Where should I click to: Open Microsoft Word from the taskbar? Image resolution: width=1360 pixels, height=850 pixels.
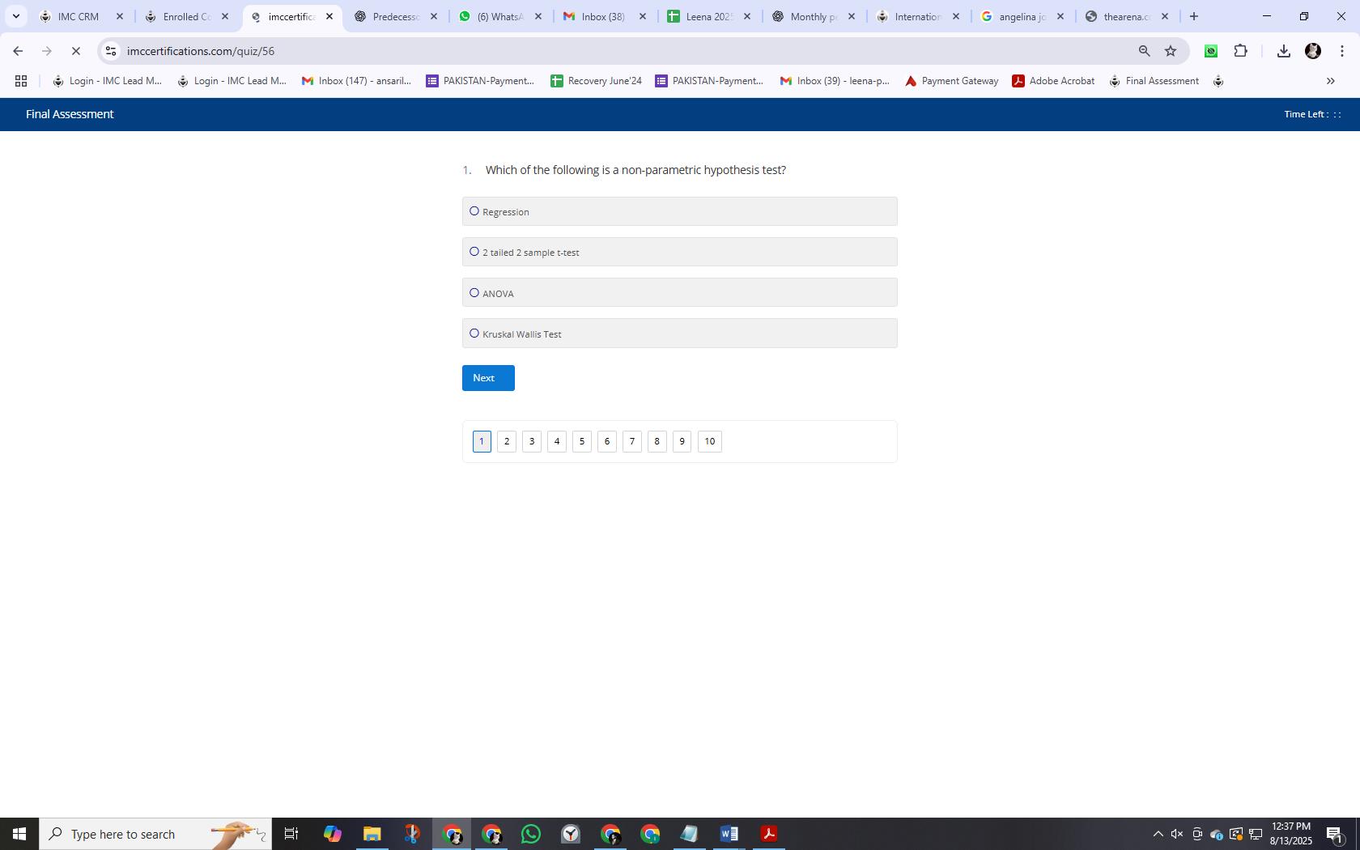tap(729, 834)
